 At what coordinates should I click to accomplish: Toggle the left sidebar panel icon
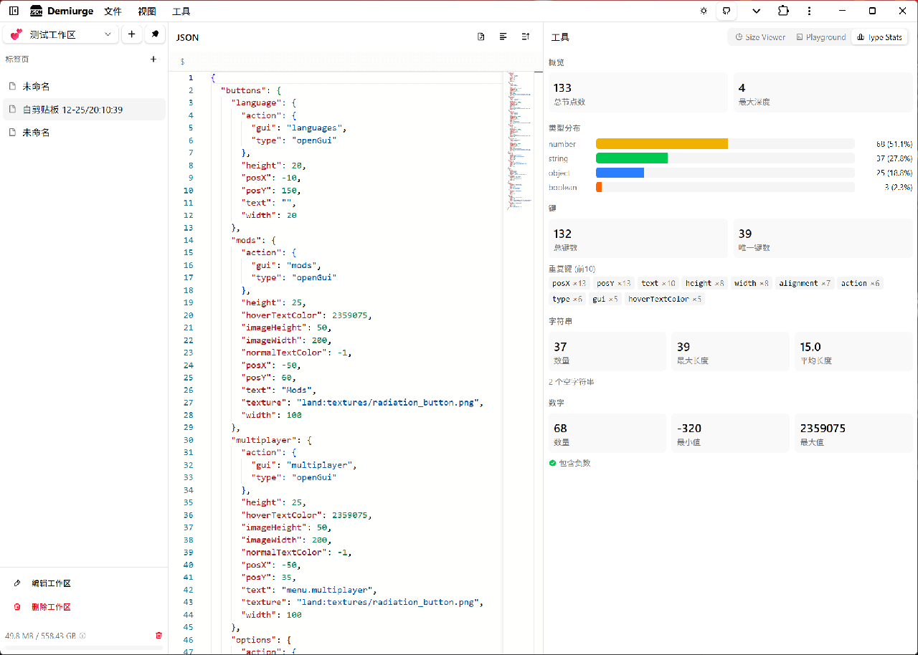14,11
